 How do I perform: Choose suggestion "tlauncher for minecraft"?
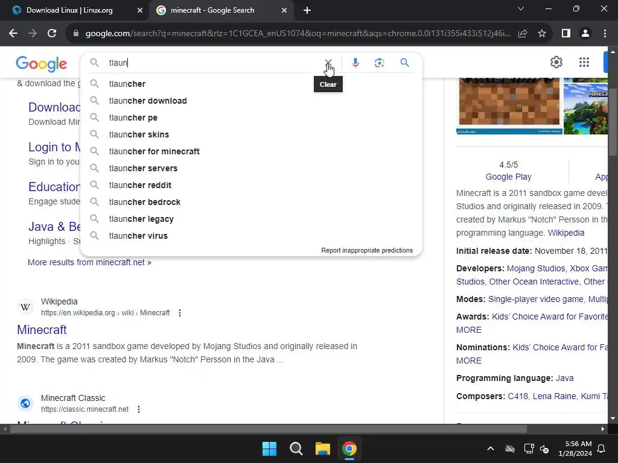[x=251, y=151]
